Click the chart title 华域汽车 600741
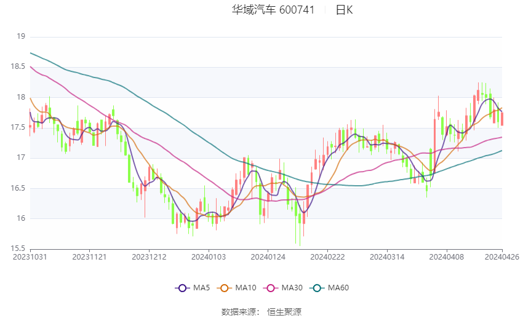The height and width of the screenshot is (318, 523). click(273, 10)
